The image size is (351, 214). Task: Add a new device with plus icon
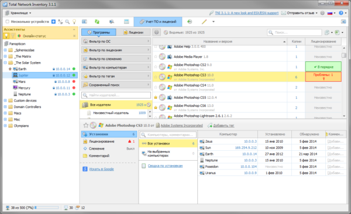click(53, 22)
